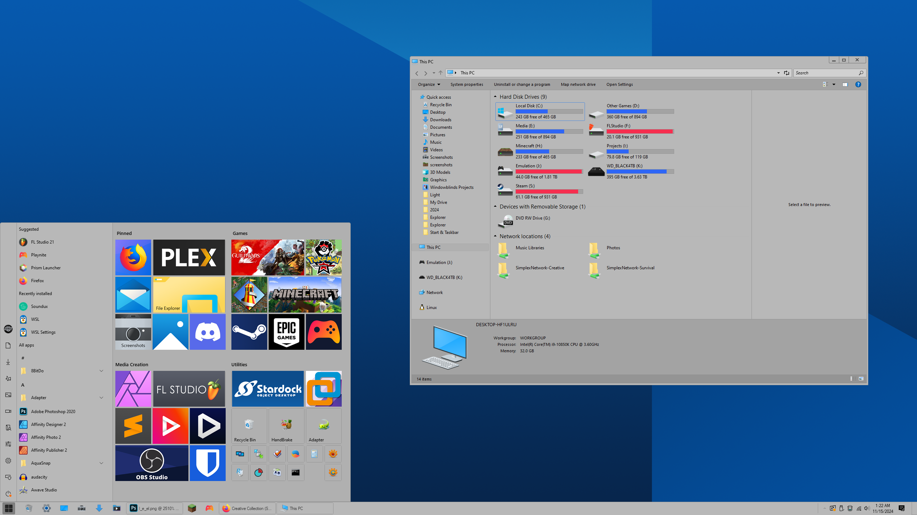This screenshot has width=917, height=515.
Task: Launch the Guild Wars 2 tile
Action: click(268, 257)
